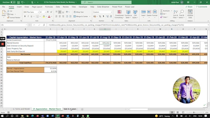Toggle Wrap Text

click(x=79, y=12)
